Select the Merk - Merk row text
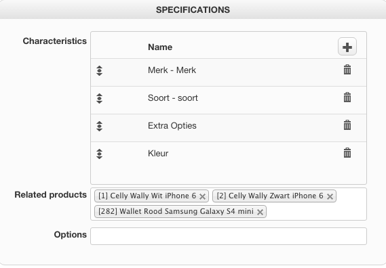This screenshot has height=268, width=386. click(172, 70)
